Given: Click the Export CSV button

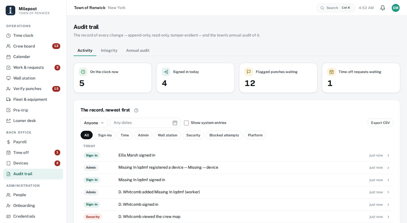Looking at the screenshot, I should 380,123.
